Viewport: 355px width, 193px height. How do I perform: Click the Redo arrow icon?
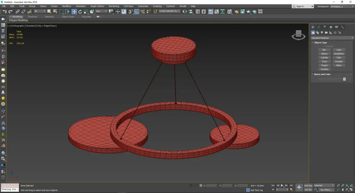(x=10, y=12)
